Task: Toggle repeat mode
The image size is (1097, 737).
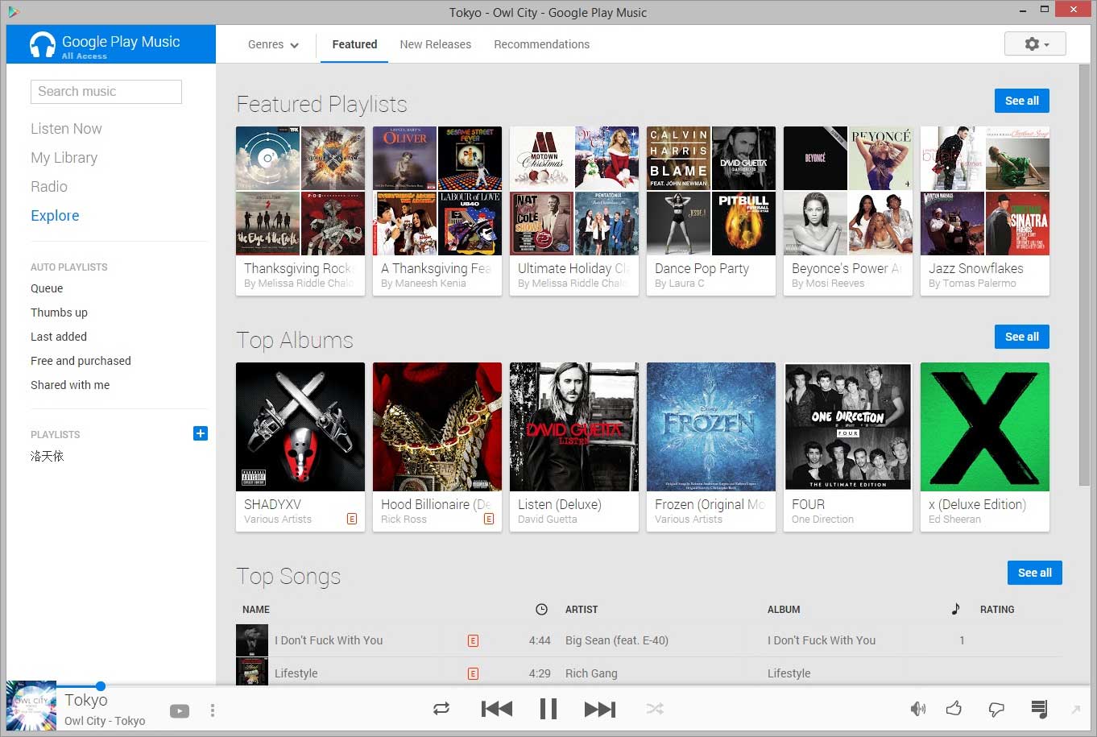Action: point(441,709)
